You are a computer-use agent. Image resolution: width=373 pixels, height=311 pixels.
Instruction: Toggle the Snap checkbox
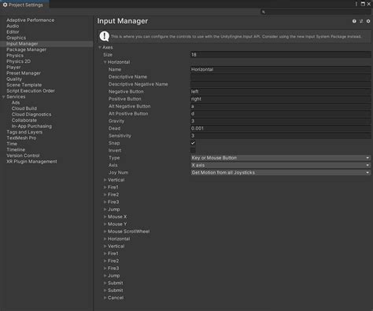tap(193, 143)
